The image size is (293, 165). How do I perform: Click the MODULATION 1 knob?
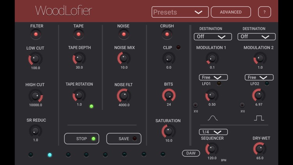click(212, 58)
